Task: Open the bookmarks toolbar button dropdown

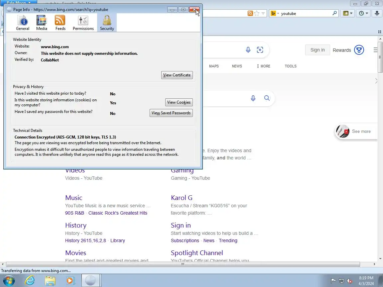Action: tap(348, 13)
